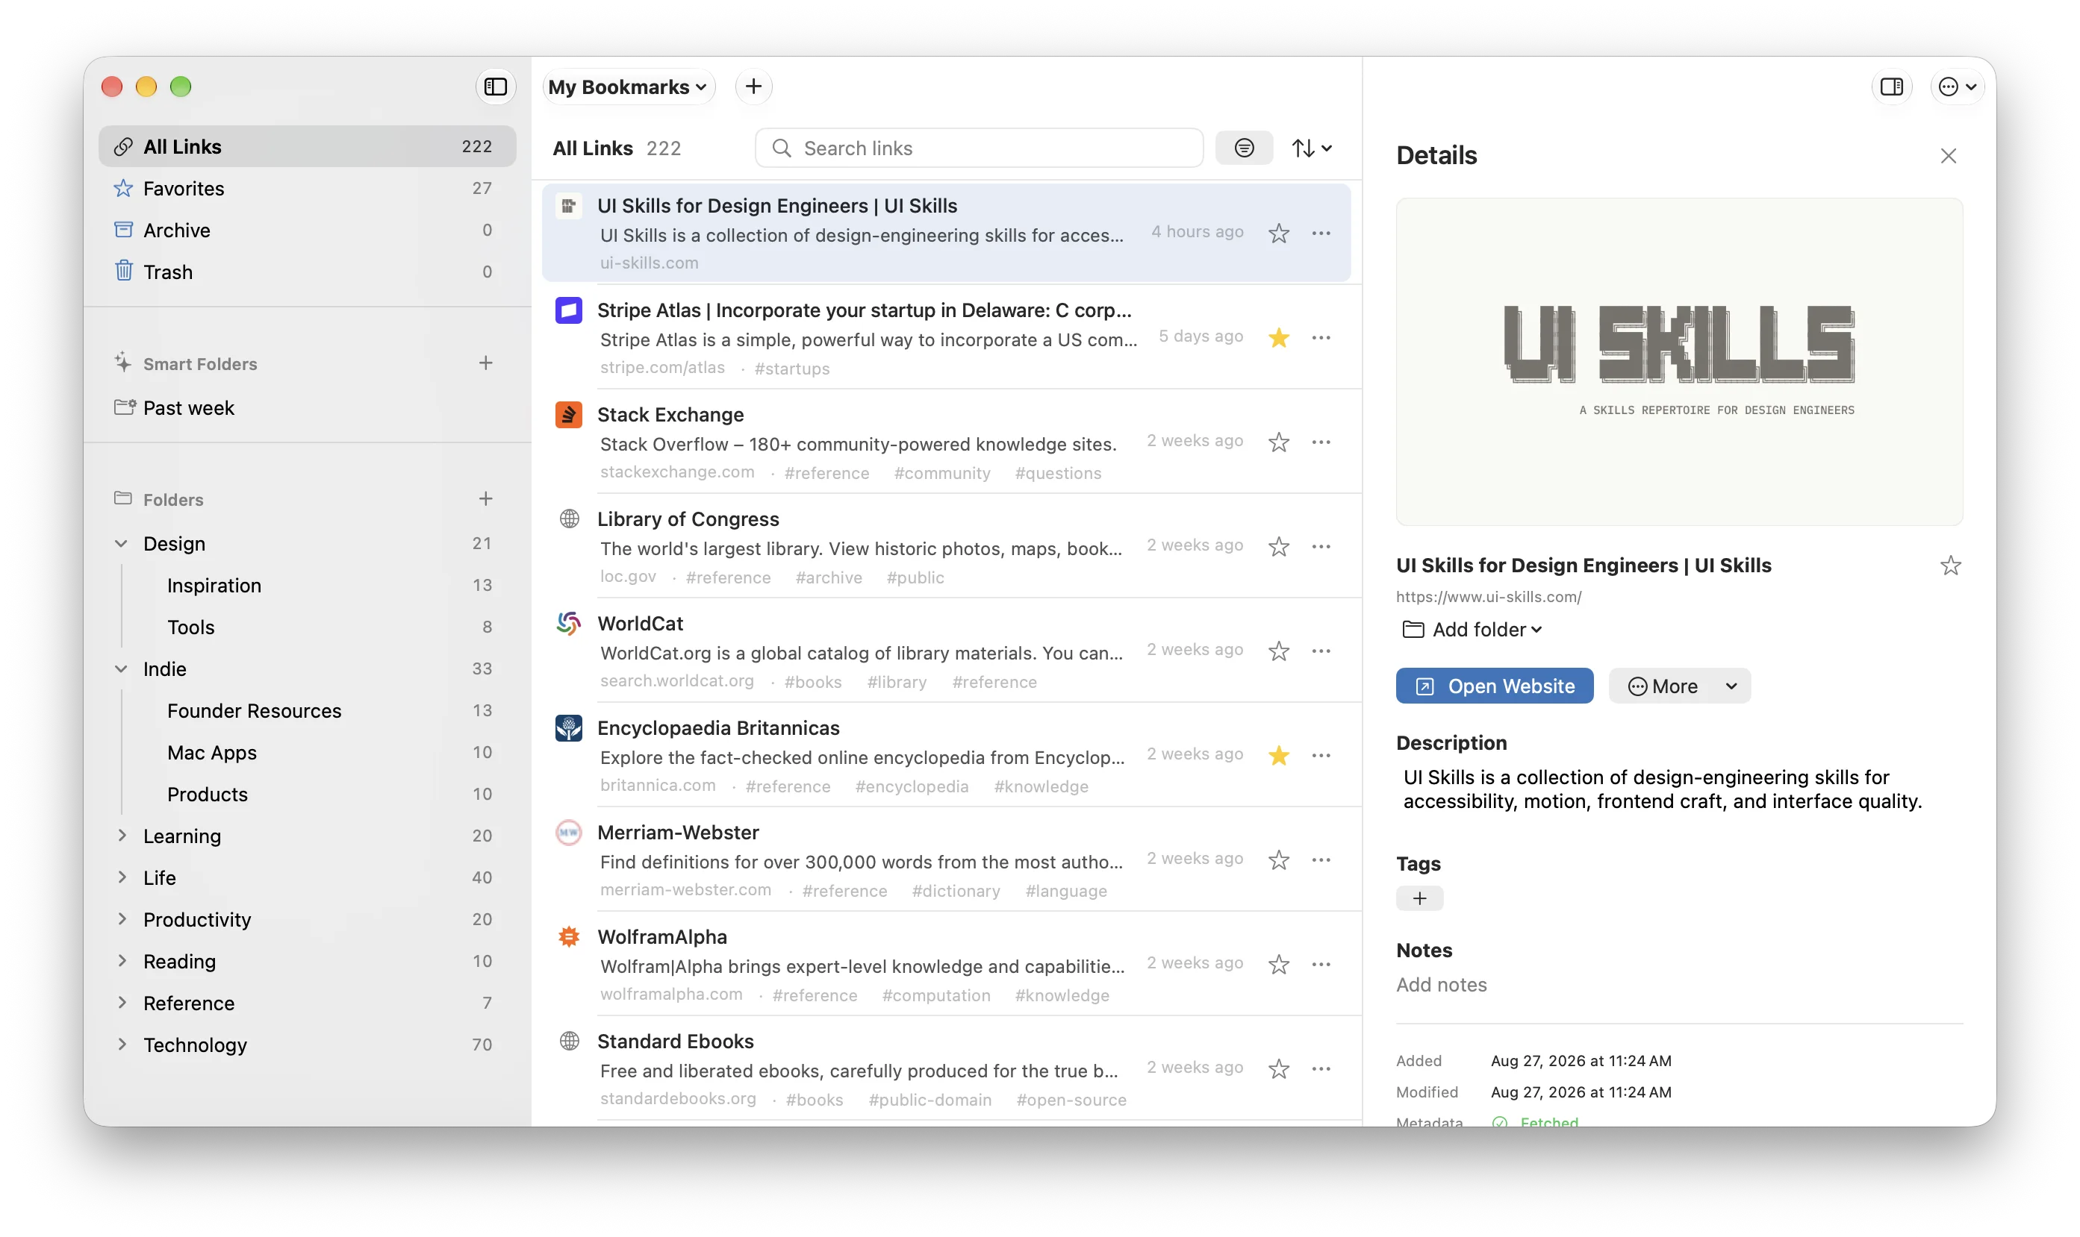Screen dimensions: 2080x1237
Task: Click the Stack Exchange favicon
Action: coord(569,415)
